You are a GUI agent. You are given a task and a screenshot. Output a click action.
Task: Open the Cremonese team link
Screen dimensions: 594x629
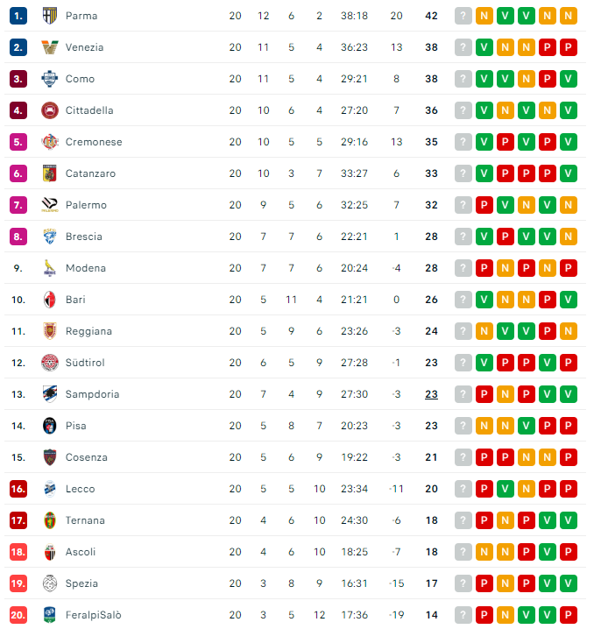(x=94, y=142)
